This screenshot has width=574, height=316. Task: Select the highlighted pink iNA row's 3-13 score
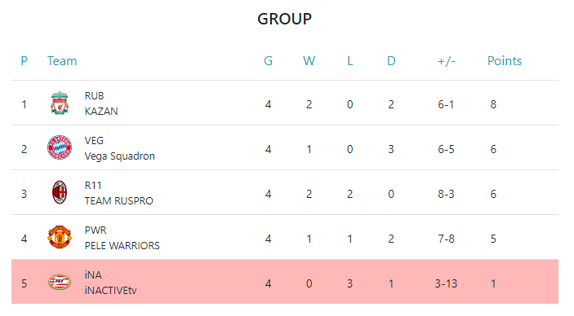coord(446,283)
